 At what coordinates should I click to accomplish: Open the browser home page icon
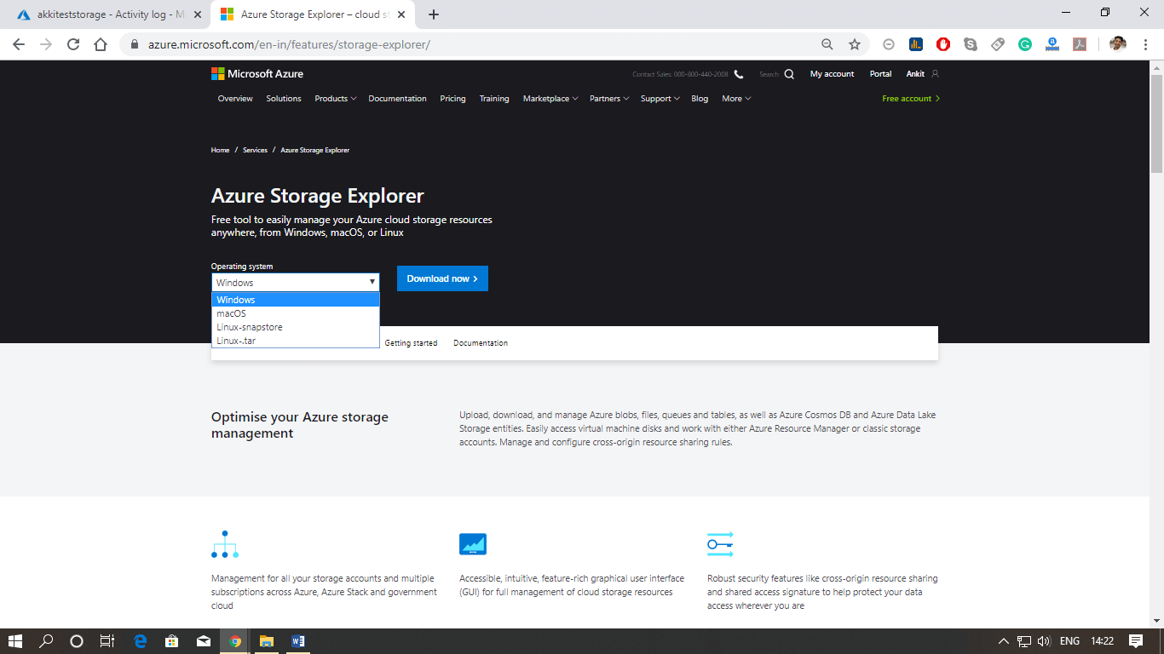click(101, 44)
